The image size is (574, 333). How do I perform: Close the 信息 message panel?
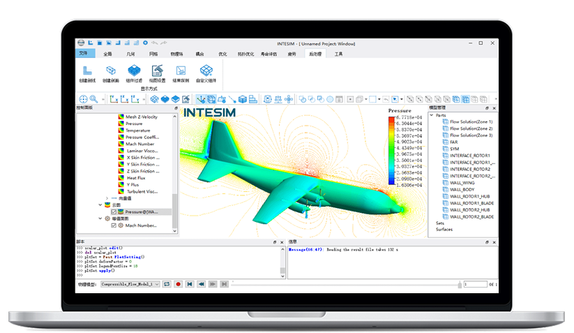494,242
